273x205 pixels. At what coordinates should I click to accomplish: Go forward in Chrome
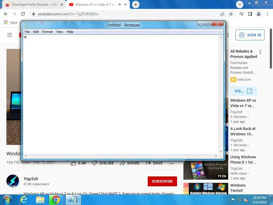[14, 14]
